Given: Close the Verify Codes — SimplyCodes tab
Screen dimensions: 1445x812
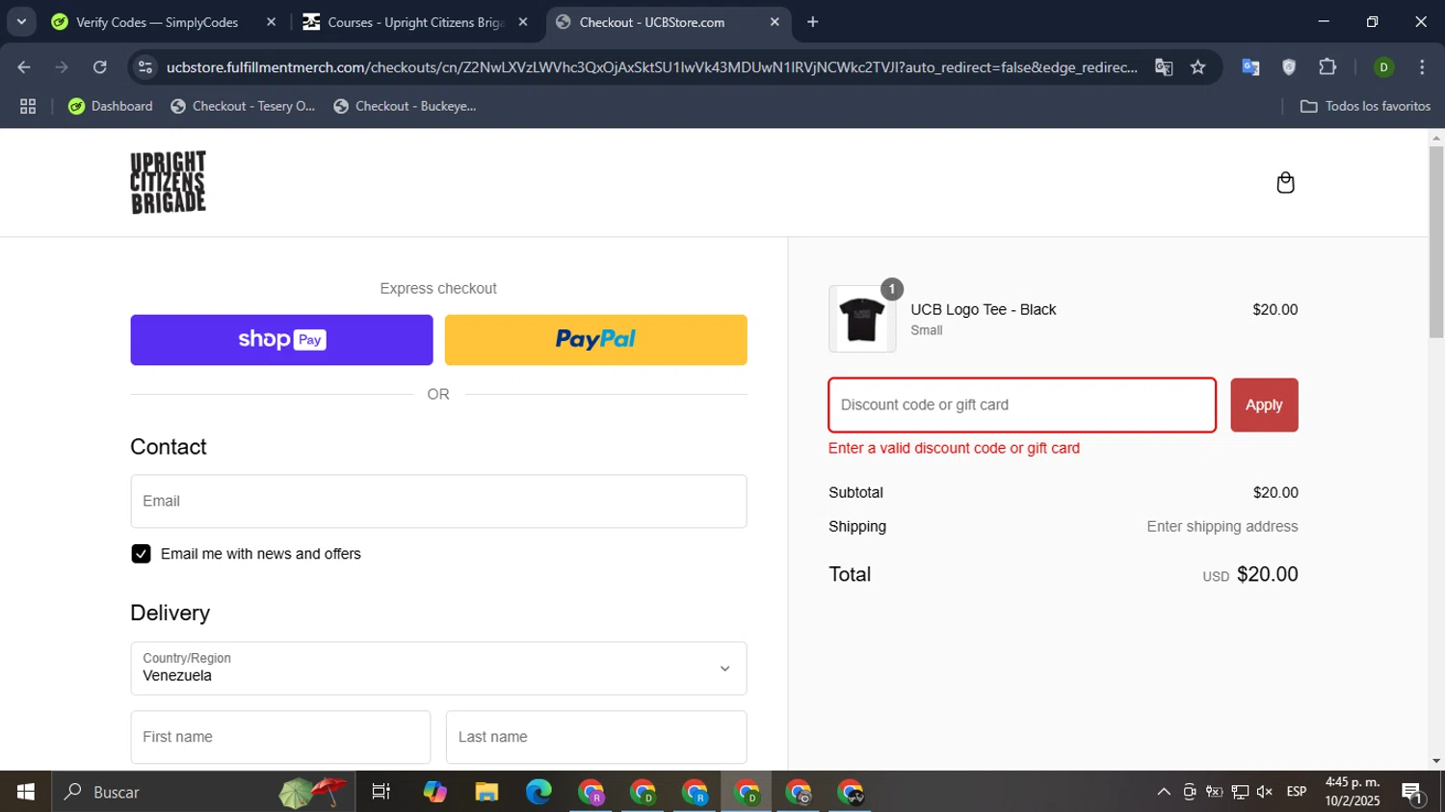Looking at the screenshot, I should pos(271,22).
